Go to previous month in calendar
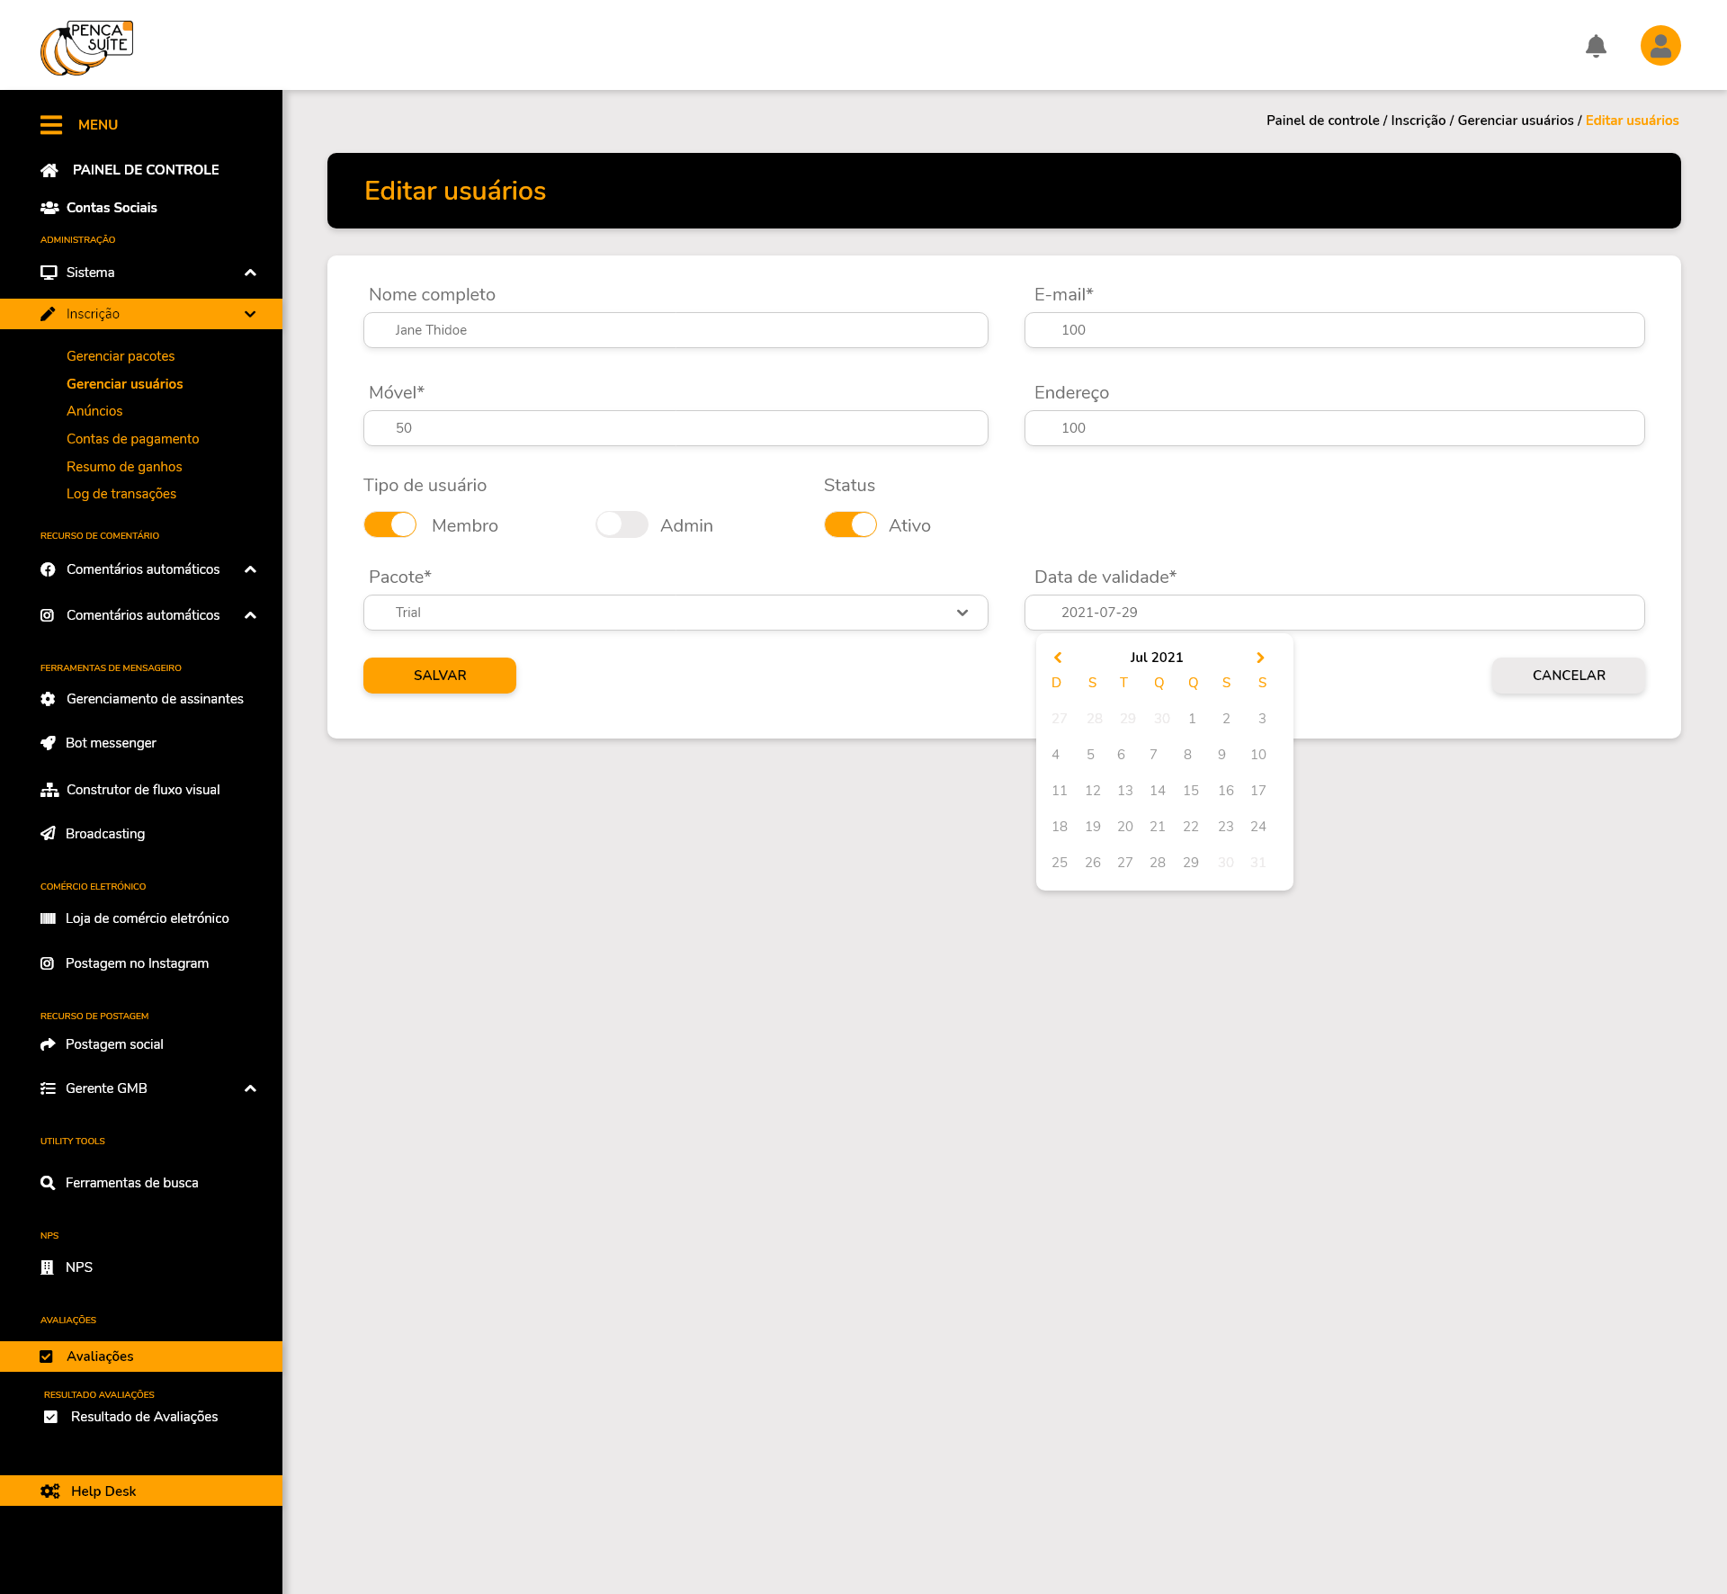The image size is (1727, 1594). coord(1058,658)
